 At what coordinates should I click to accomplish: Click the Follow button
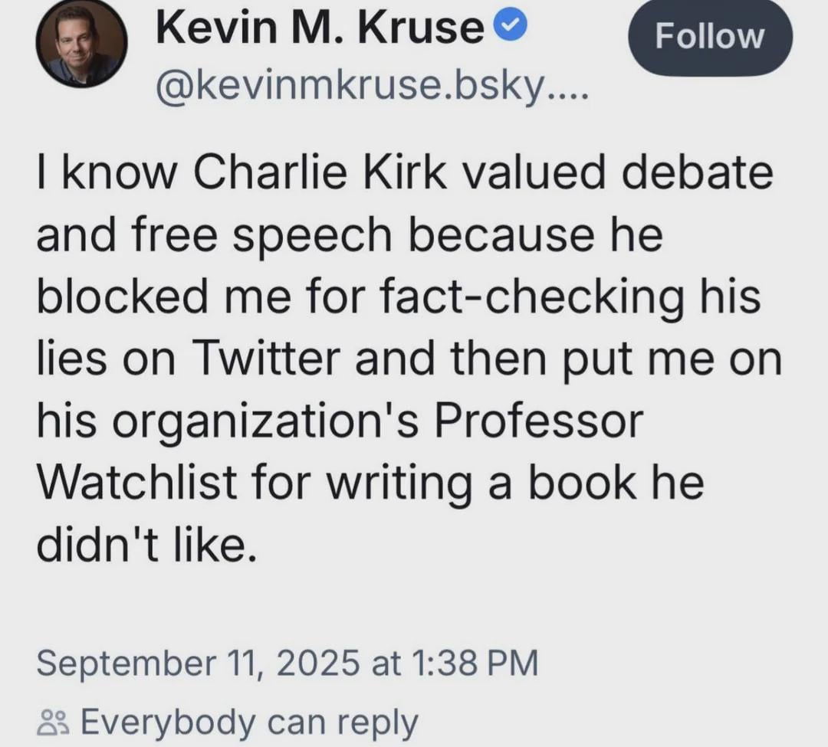710,37
